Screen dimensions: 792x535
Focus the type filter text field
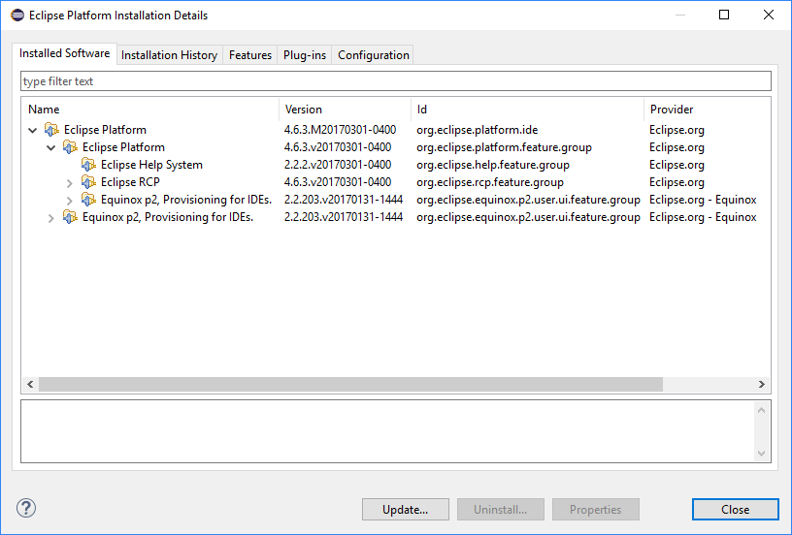[396, 81]
